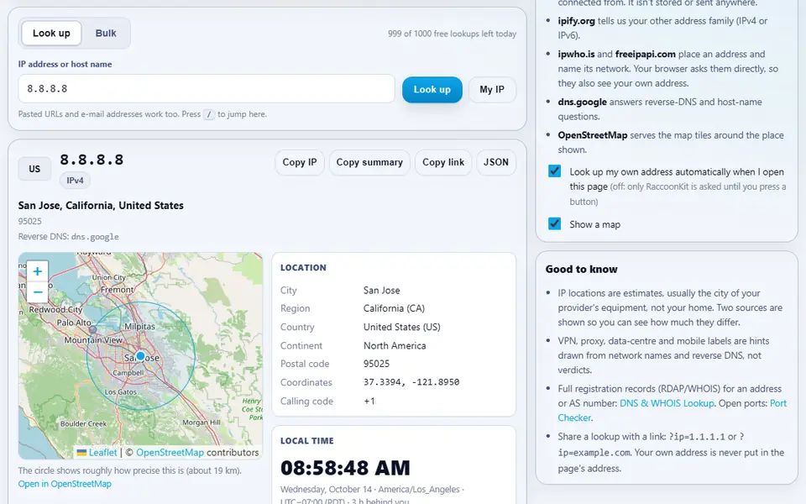Image resolution: width=806 pixels, height=504 pixels.
Task: Click Open in OpenStreetMap link
Action: point(65,484)
